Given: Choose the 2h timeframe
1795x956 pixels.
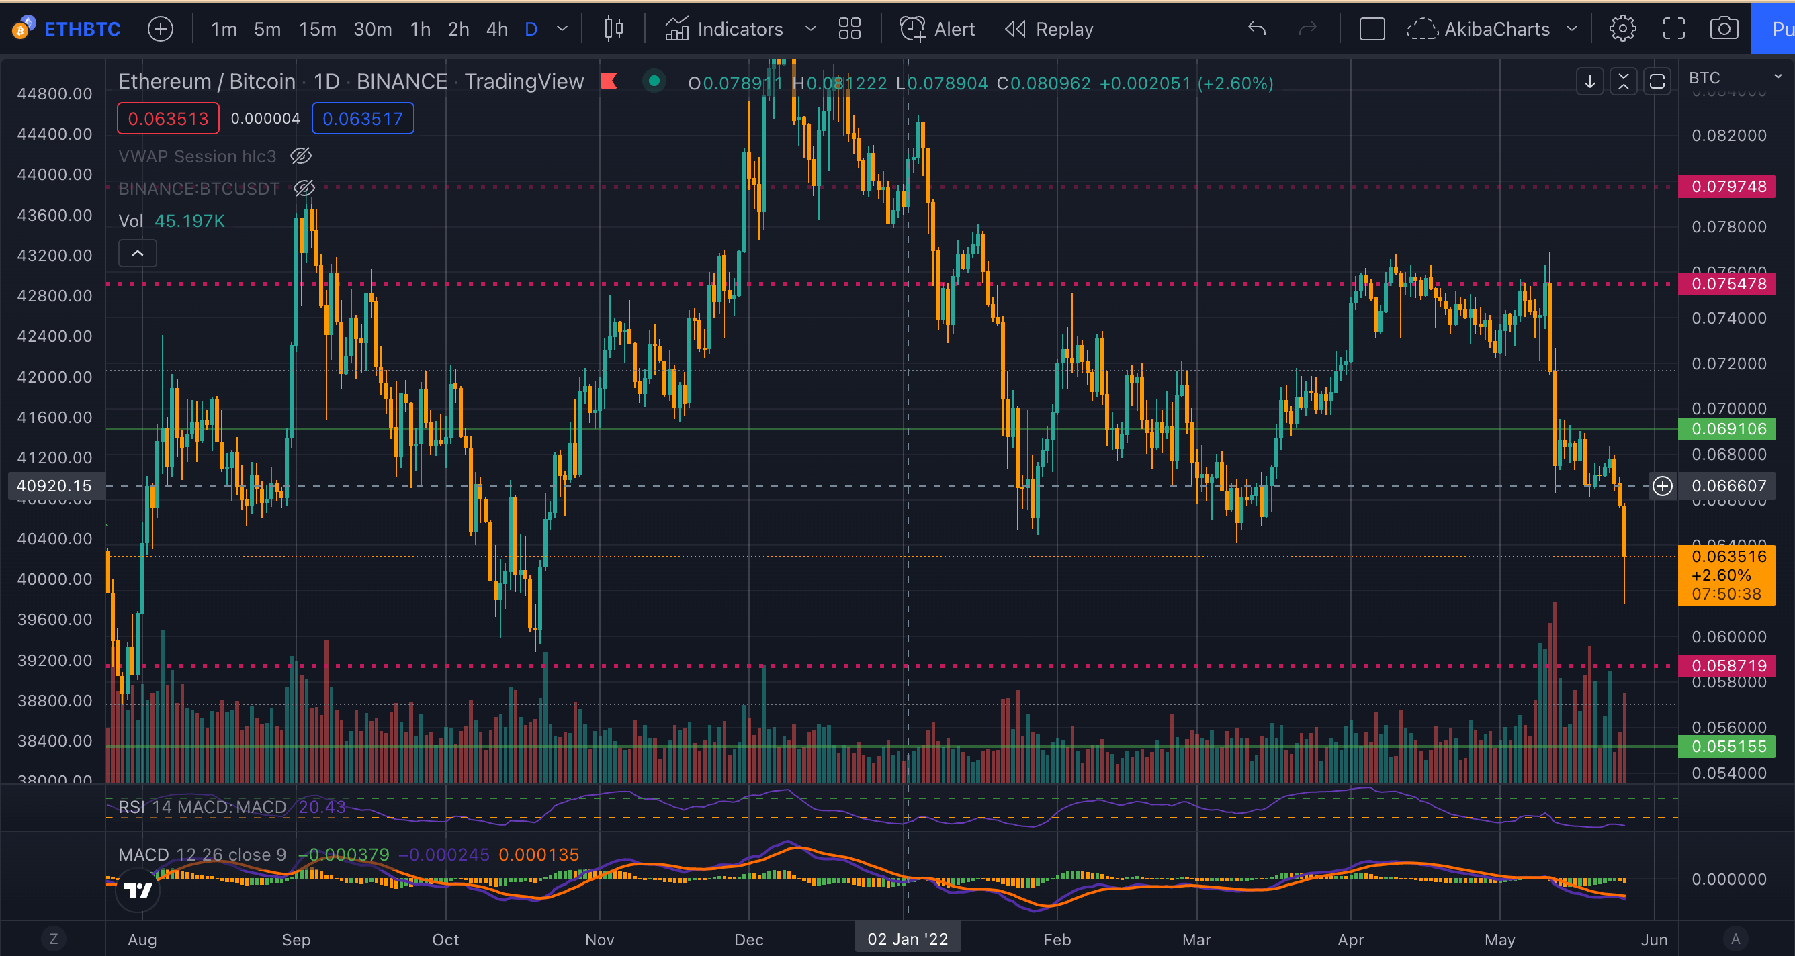Looking at the screenshot, I should click(459, 30).
